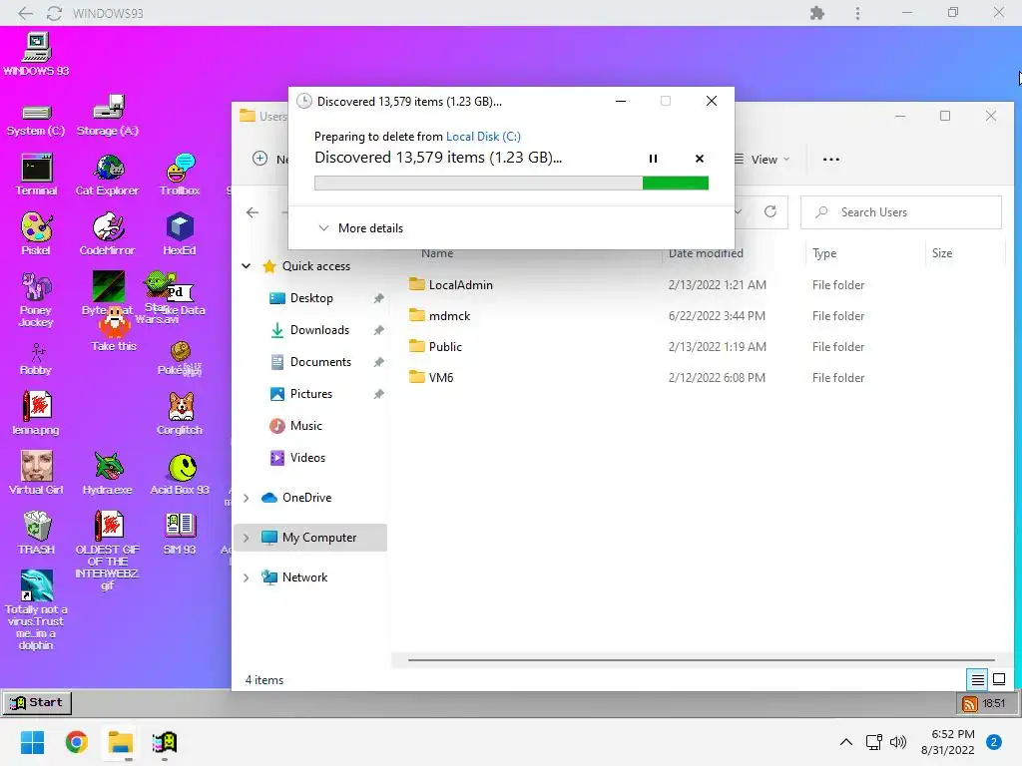Launch Terminal desktop icon
Viewport: 1022px width, 766px height.
click(x=37, y=175)
